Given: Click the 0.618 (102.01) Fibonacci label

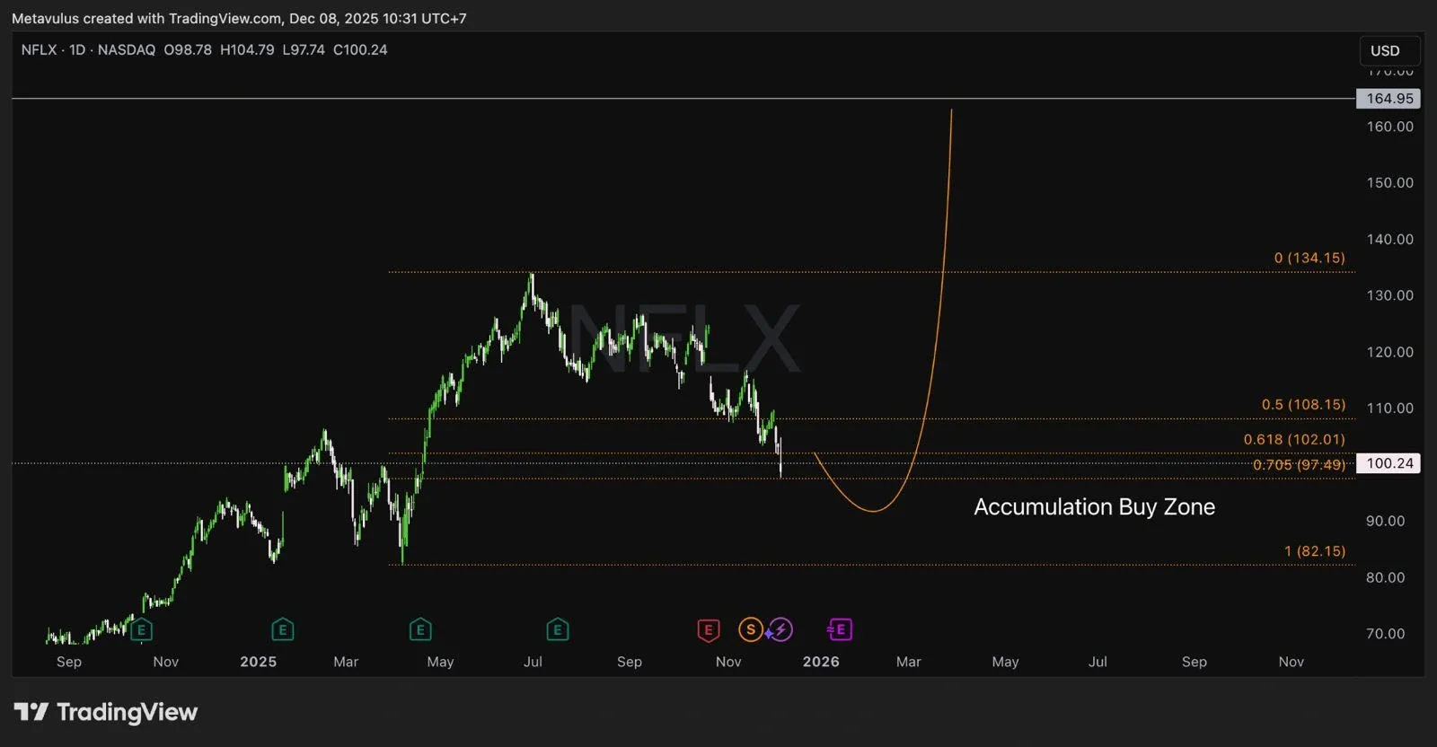Looking at the screenshot, I should pyautogui.click(x=1294, y=440).
